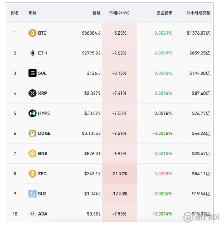
Task: Sort by 价格 column header
Action: pyautogui.click(x=96, y=13)
